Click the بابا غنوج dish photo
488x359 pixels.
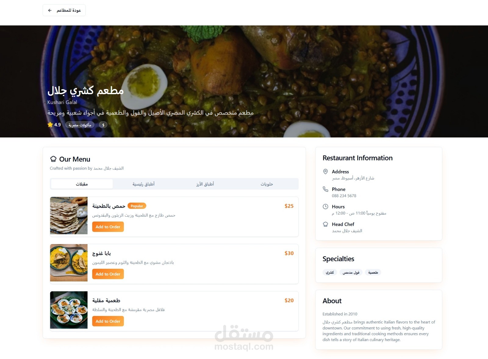69,263
